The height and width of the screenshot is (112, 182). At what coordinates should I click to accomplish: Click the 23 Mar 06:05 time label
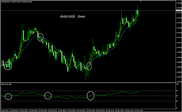click(33, 111)
